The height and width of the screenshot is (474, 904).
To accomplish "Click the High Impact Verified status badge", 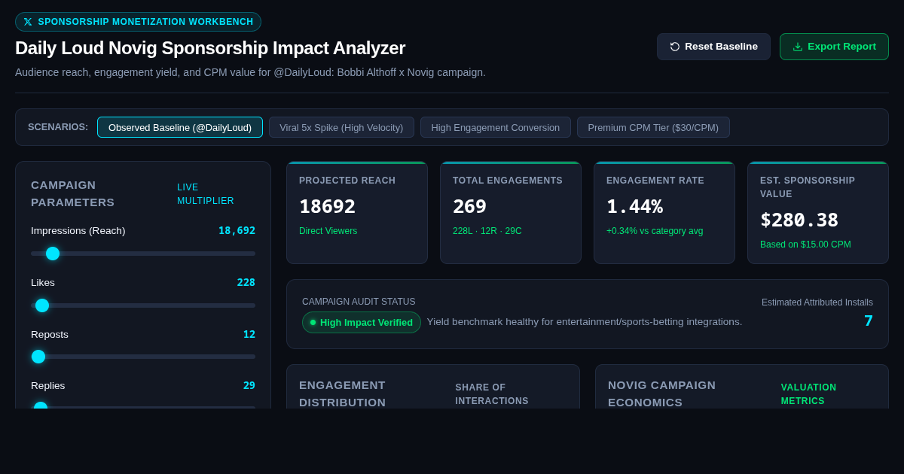I will [362, 322].
